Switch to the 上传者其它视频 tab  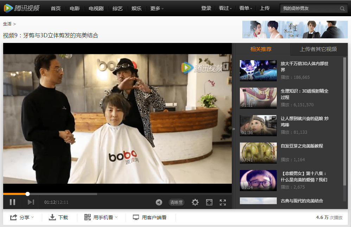(319, 49)
